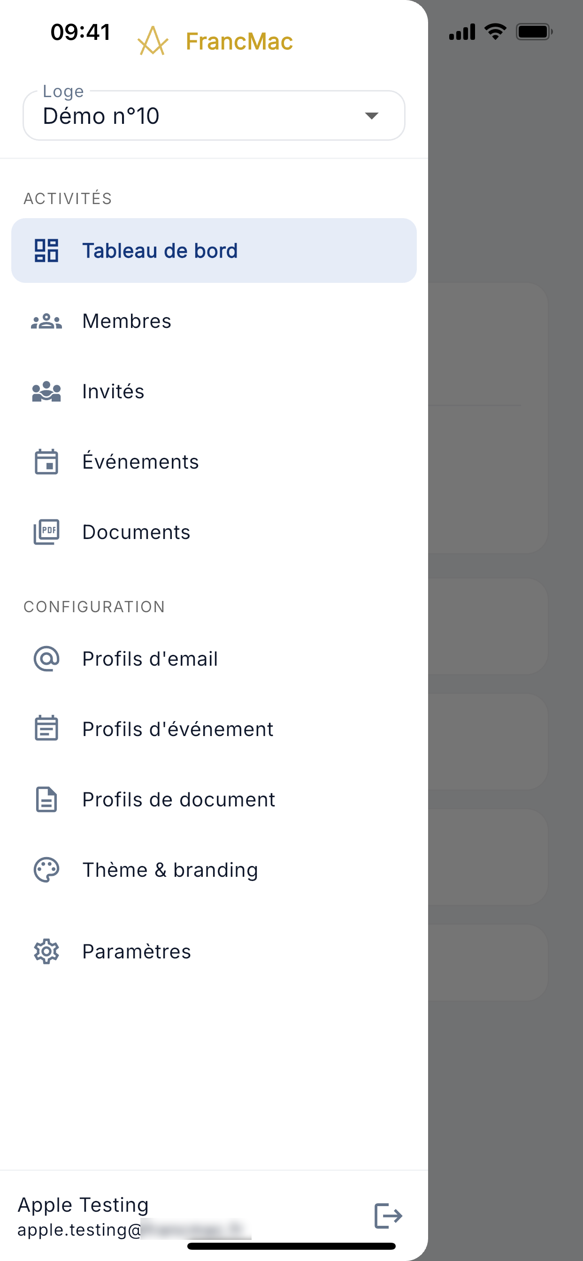Click the Tableau de bord dashboard icon
Screen dimensions: 583x1261
point(46,251)
